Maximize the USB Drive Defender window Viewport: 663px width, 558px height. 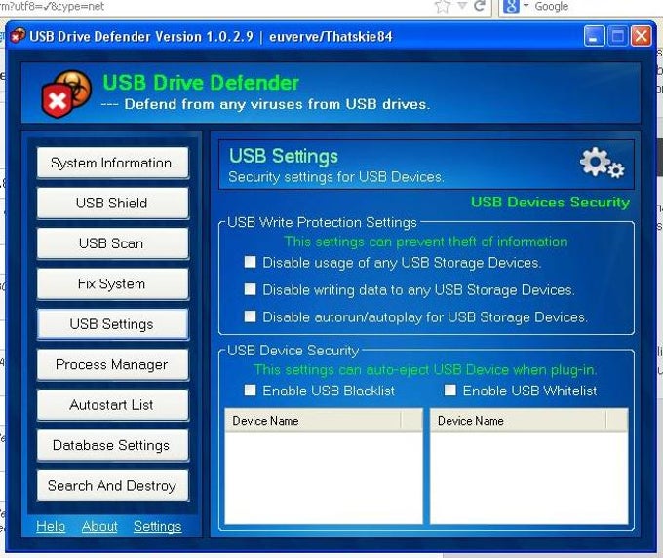point(618,36)
